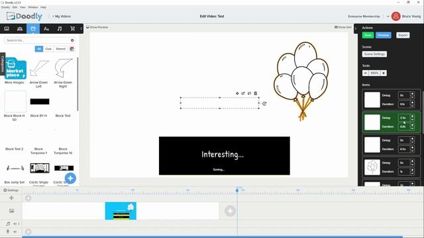Open the Scenes tab in asset panel
The width and height of the screenshot is (424, 238).
(7, 28)
